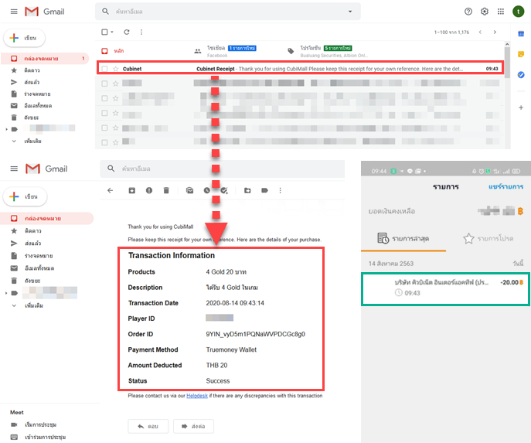Go back to inbox from opened email
This screenshot has width=531, height=443.
pos(110,190)
